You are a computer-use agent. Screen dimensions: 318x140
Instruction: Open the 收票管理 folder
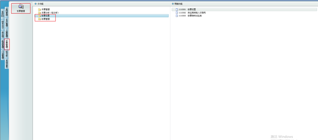[x=46, y=19]
